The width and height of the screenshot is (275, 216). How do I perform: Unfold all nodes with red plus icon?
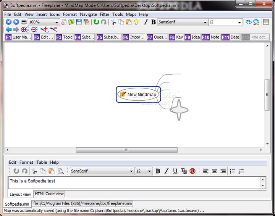(25, 30)
